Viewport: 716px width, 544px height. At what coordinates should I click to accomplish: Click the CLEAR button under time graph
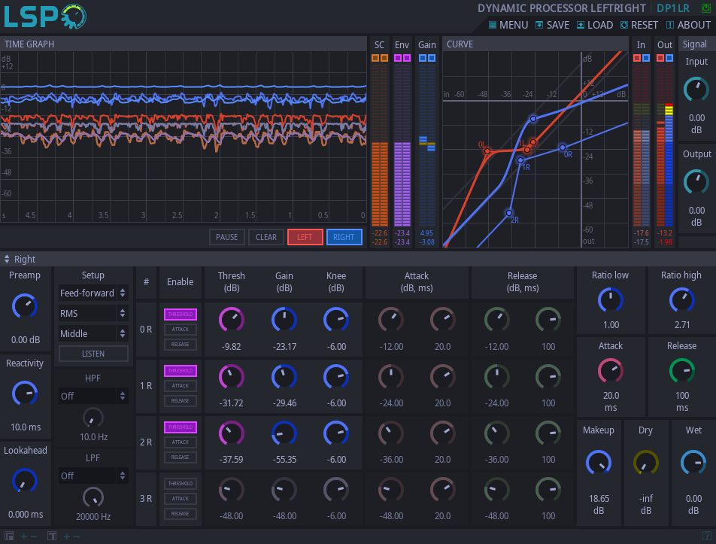click(x=266, y=237)
